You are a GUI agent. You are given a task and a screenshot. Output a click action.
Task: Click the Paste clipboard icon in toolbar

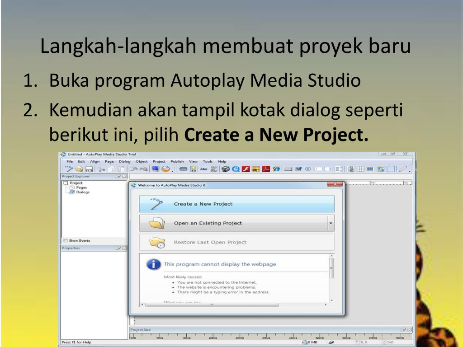click(x=121, y=169)
